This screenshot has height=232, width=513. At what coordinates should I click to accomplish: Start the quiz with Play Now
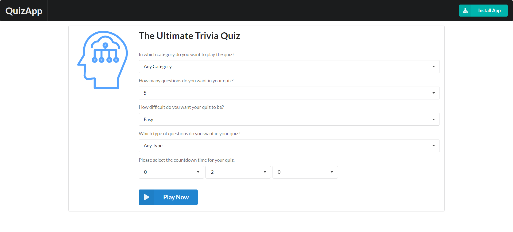(x=176, y=197)
